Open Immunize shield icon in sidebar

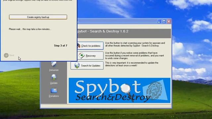point(54,64)
